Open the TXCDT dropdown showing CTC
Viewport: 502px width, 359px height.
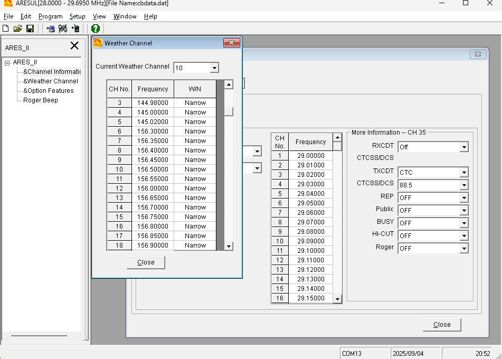tap(464, 172)
